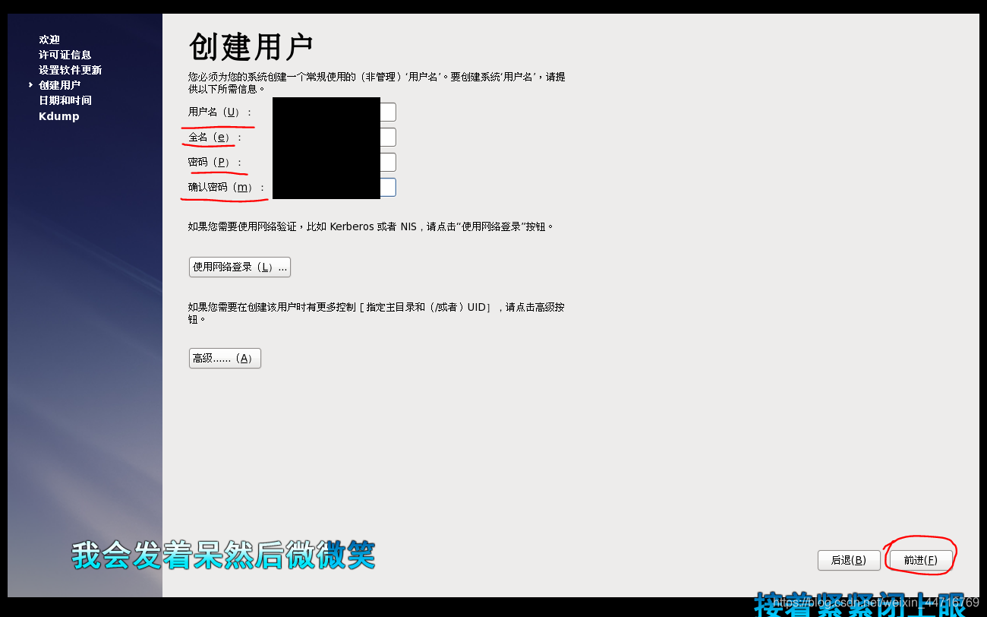
Task: Select 许可证信息 step in sidebar
Action: tap(65, 55)
